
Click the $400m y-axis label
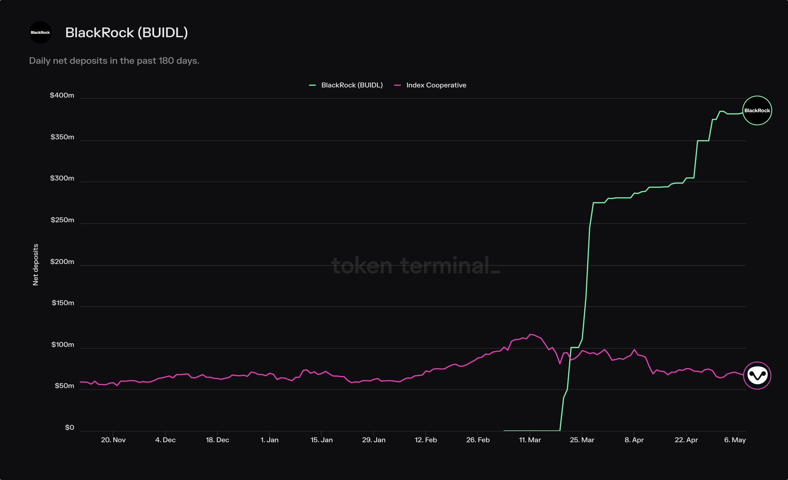(x=62, y=95)
